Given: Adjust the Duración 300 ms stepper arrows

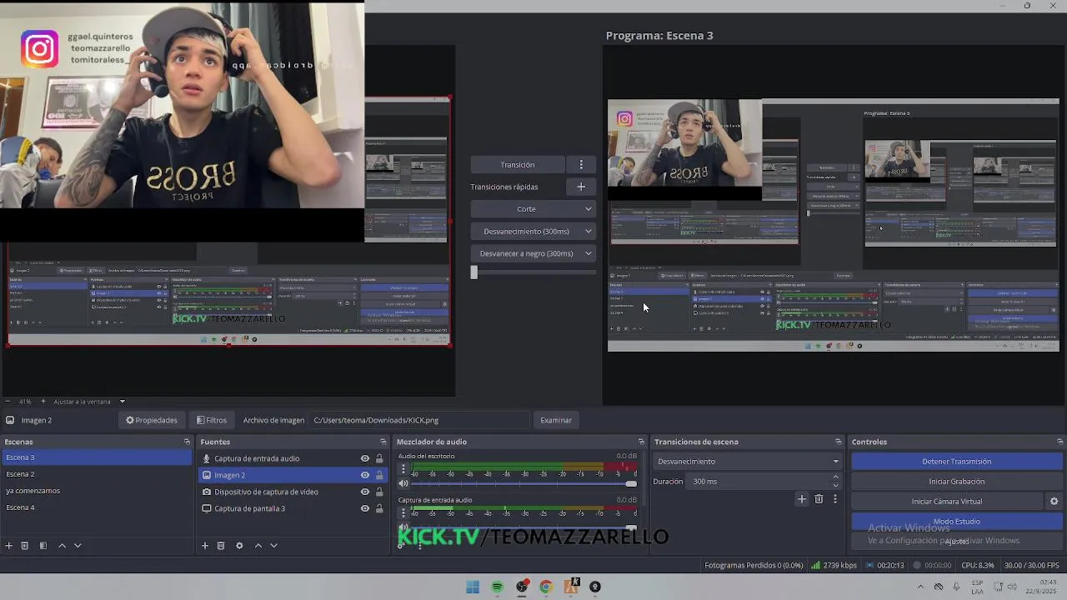Looking at the screenshot, I should coord(835,482).
